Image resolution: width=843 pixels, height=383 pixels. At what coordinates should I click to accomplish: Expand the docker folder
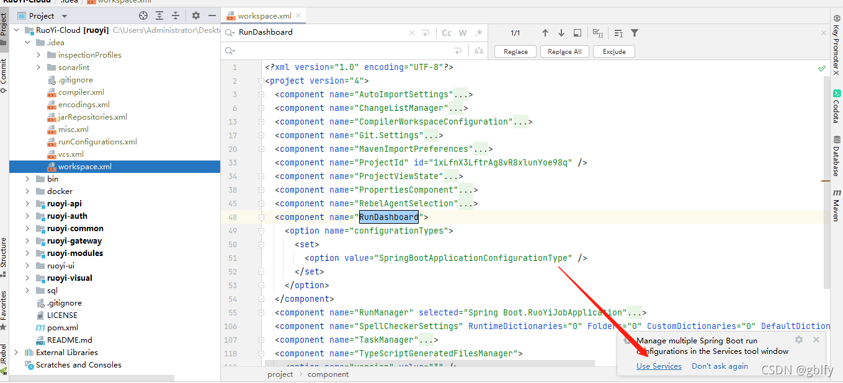[27, 191]
